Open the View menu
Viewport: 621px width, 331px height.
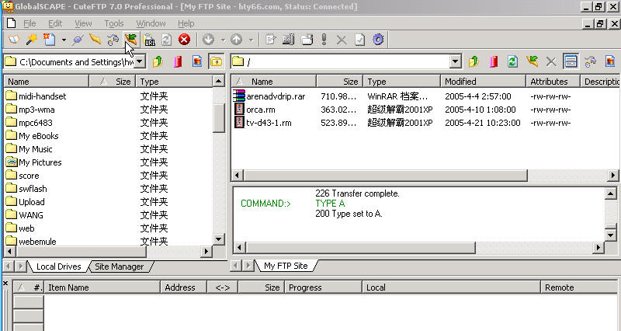click(x=83, y=24)
